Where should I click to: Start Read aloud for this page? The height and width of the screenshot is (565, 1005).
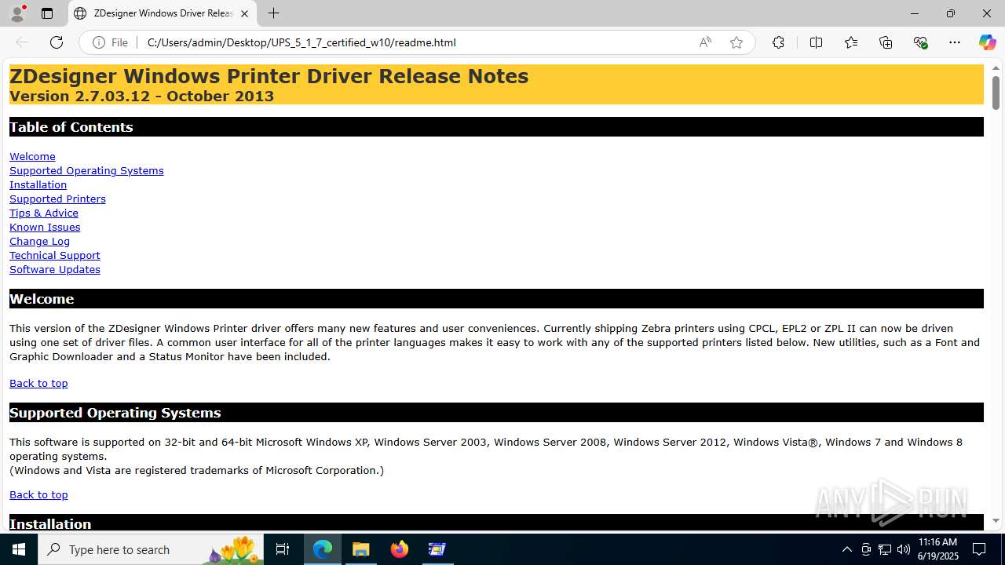click(705, 42)
